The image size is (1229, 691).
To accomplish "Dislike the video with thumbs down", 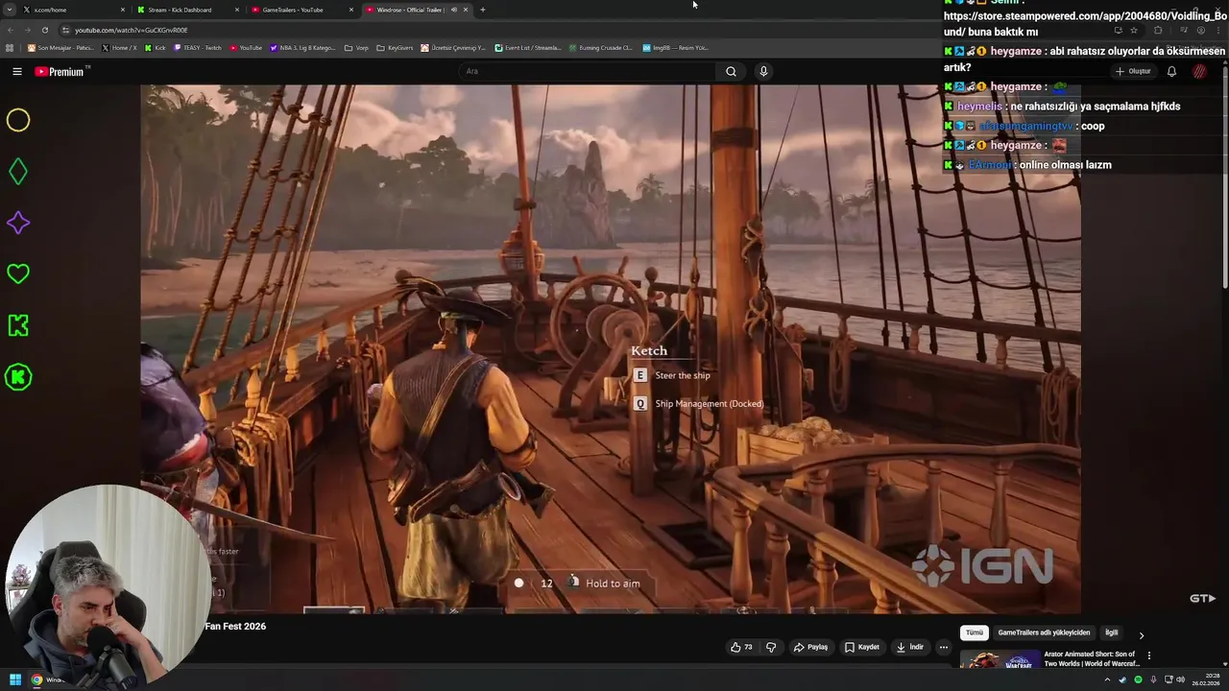I will point(771,647).
